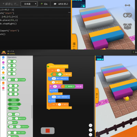The width and height of the screenshot is (137, 137).
Task: Click the zoom in workspace button
Action: coord(90,125)
